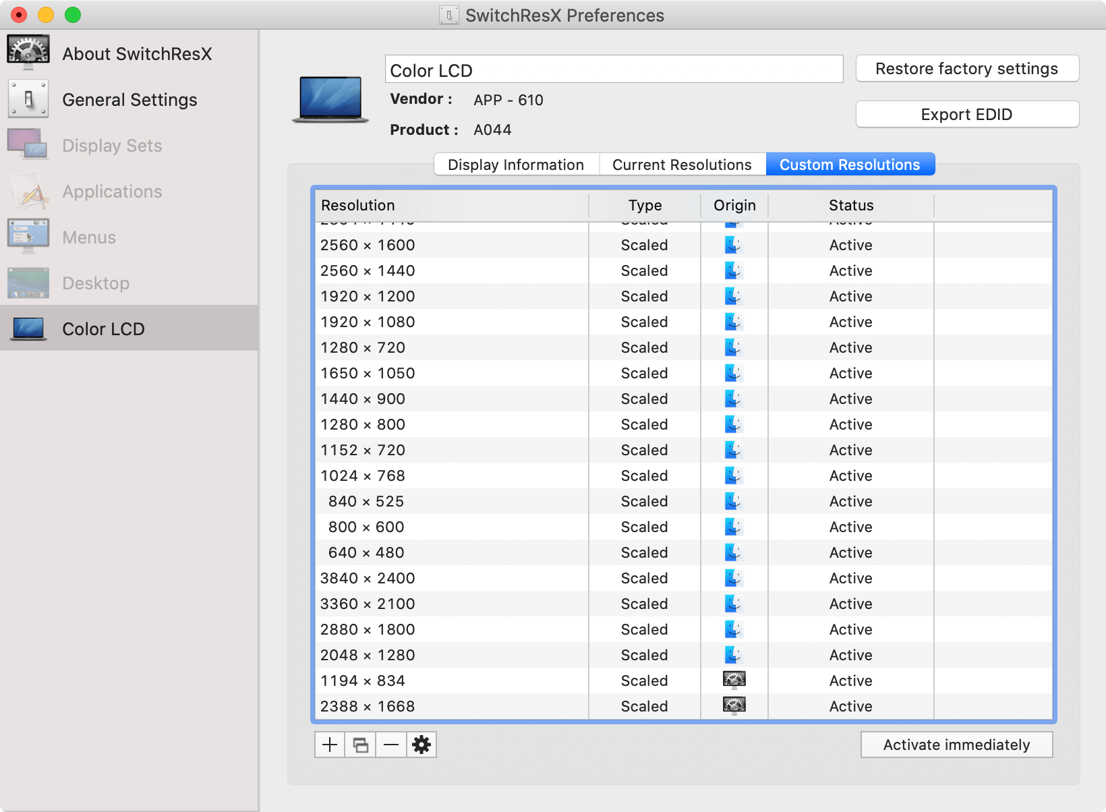Select the 2560 × 1440 resolution row
Image resolution: width=1106 pixels, height=812 pixels.
[x=684, y=270]
